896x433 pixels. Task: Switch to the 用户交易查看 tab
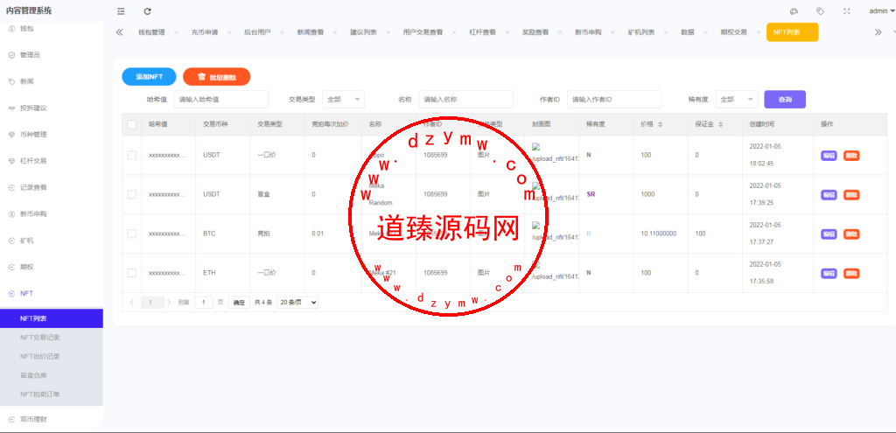pos(423,32)
